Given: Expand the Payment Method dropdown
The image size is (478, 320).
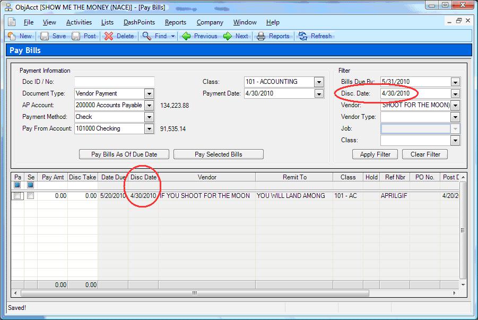Looking at the screenshot, I should pyautogui.click(x=149, y=117).
